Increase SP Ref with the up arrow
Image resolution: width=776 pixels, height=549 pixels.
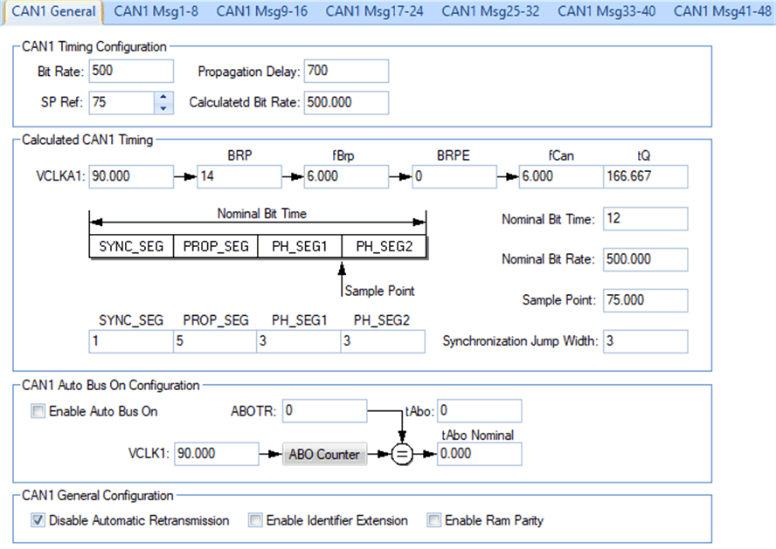click(163, 97)
